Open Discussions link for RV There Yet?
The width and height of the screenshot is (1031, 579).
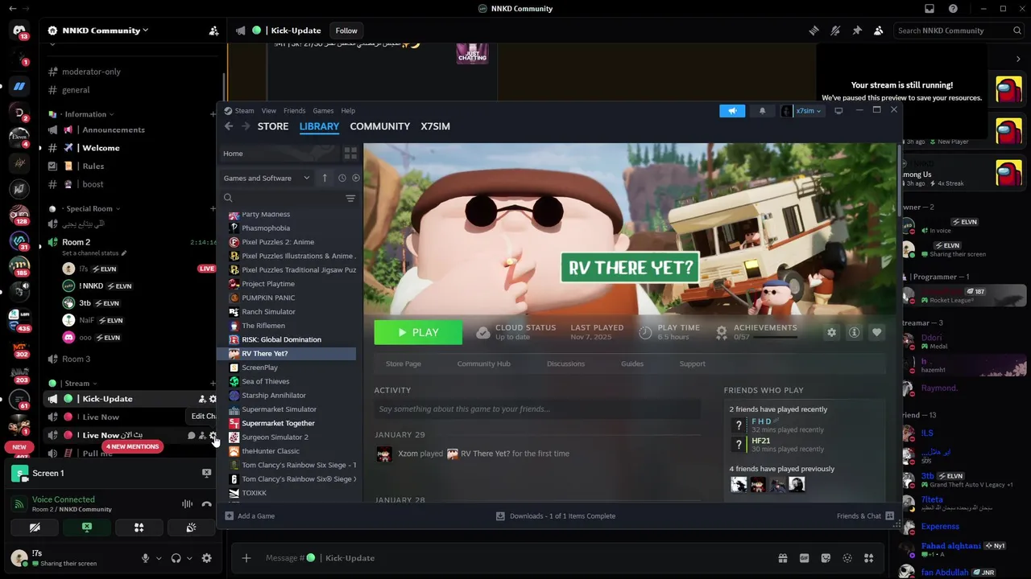pyautogui.click(x=565, y=363)
